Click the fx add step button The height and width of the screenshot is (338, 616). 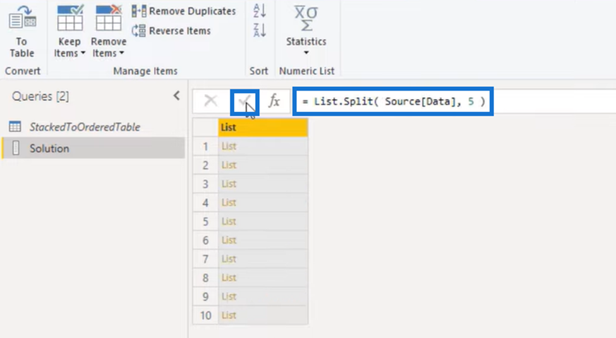274,101
